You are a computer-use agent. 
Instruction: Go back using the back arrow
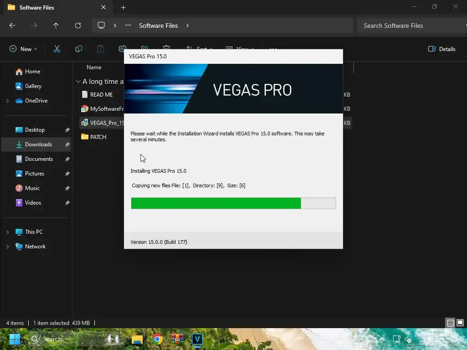(x=12, y=26)
